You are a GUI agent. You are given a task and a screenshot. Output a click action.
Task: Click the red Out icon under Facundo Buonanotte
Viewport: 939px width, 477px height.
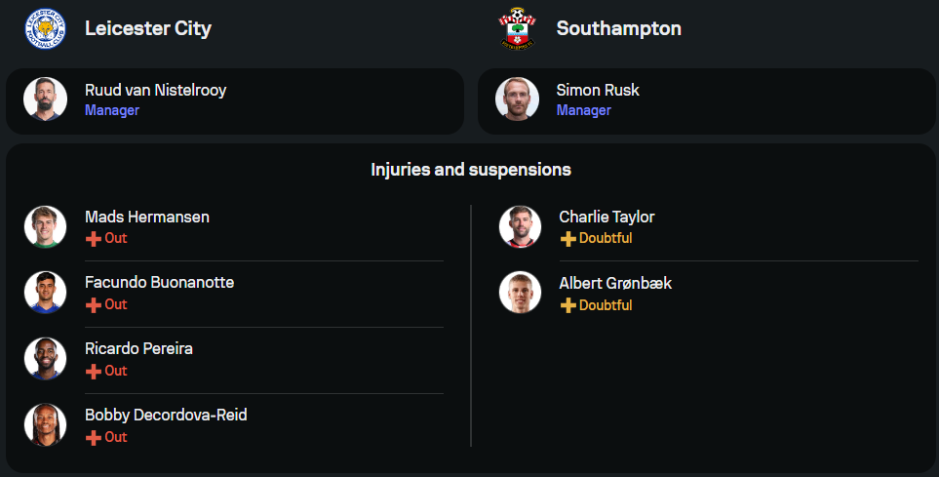point(94,304)
